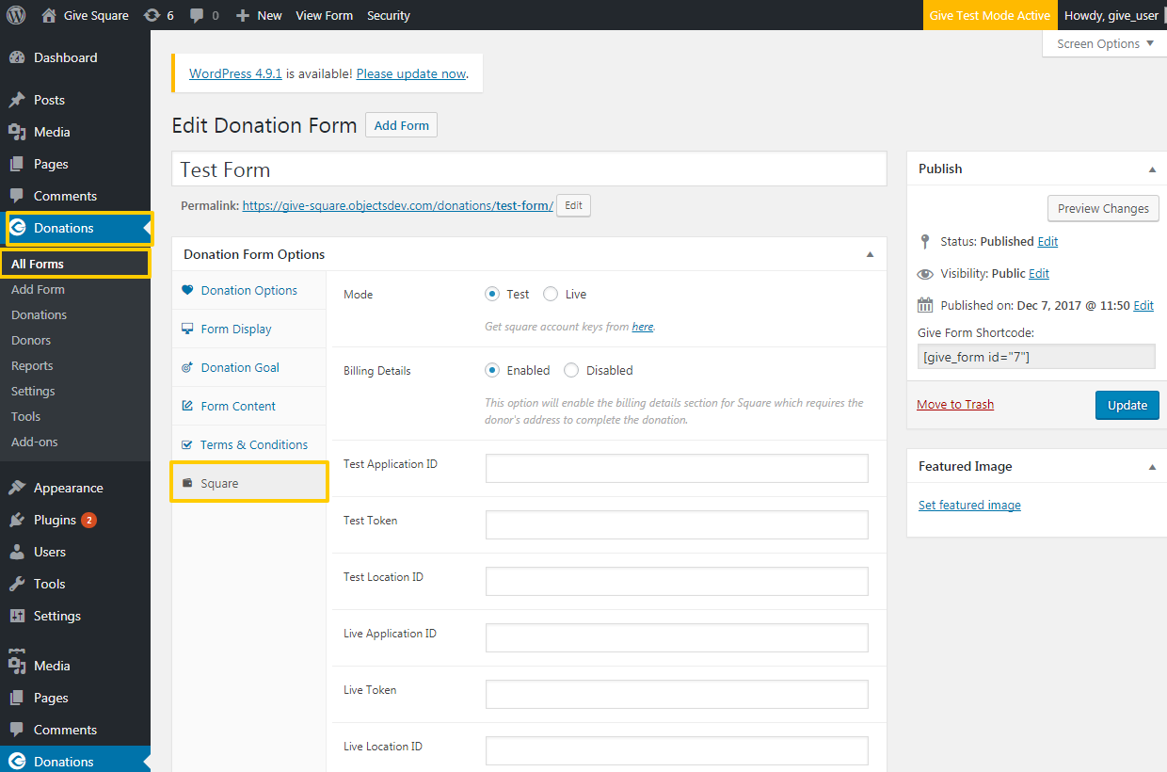
Task: Click the wallet icon beside Square tab
Action: click(187, 483)
